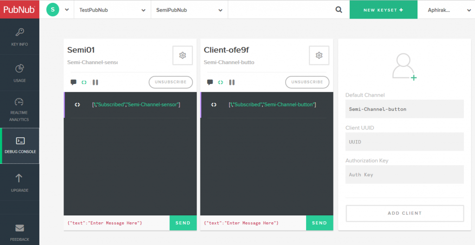475x245 pixels.
Task: Expand the SemiPubNub keyset dropdown
Action: coord(189,10)
